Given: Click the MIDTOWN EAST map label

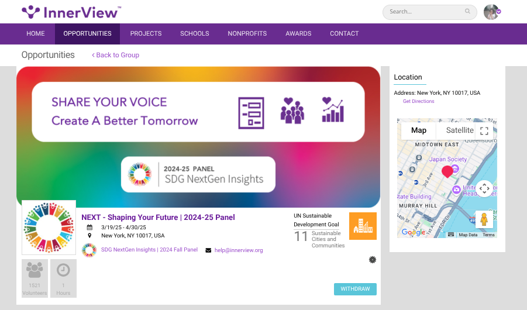Looking at the screenshot, I should tap(436, 144).
